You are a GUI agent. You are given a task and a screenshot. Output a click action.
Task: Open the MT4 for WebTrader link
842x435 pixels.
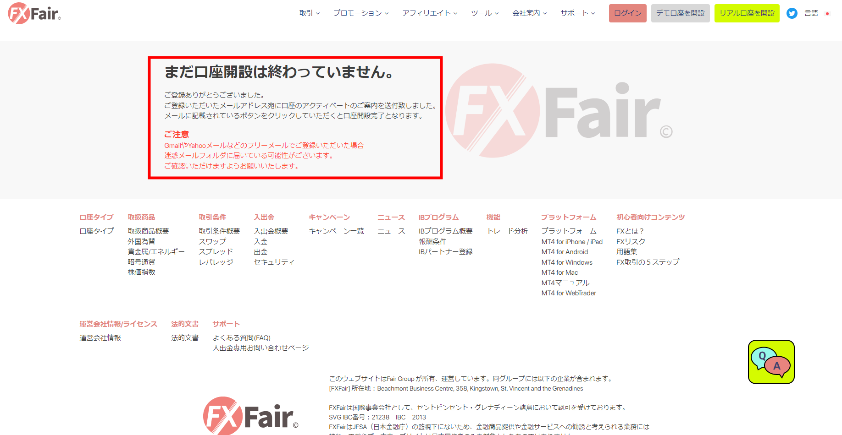coord(569,293)
